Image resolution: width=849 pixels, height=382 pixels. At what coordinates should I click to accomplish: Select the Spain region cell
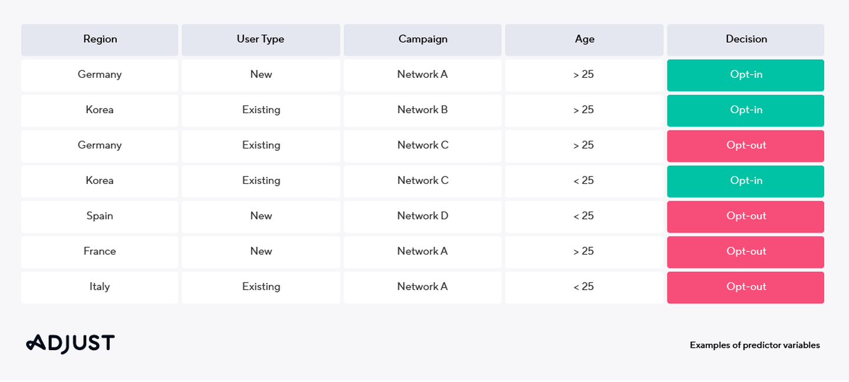(100, 216)
